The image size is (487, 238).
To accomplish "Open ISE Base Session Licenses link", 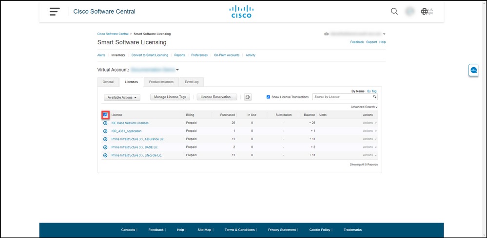I will 130,123.
